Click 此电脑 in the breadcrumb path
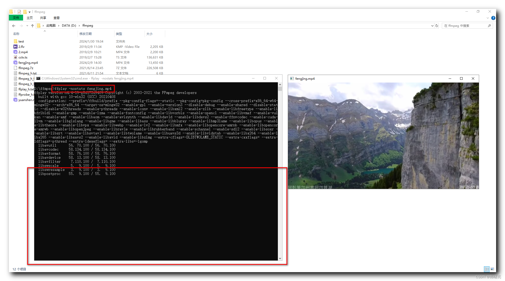This screenshot has height=281, width=505. pos(51,26)
